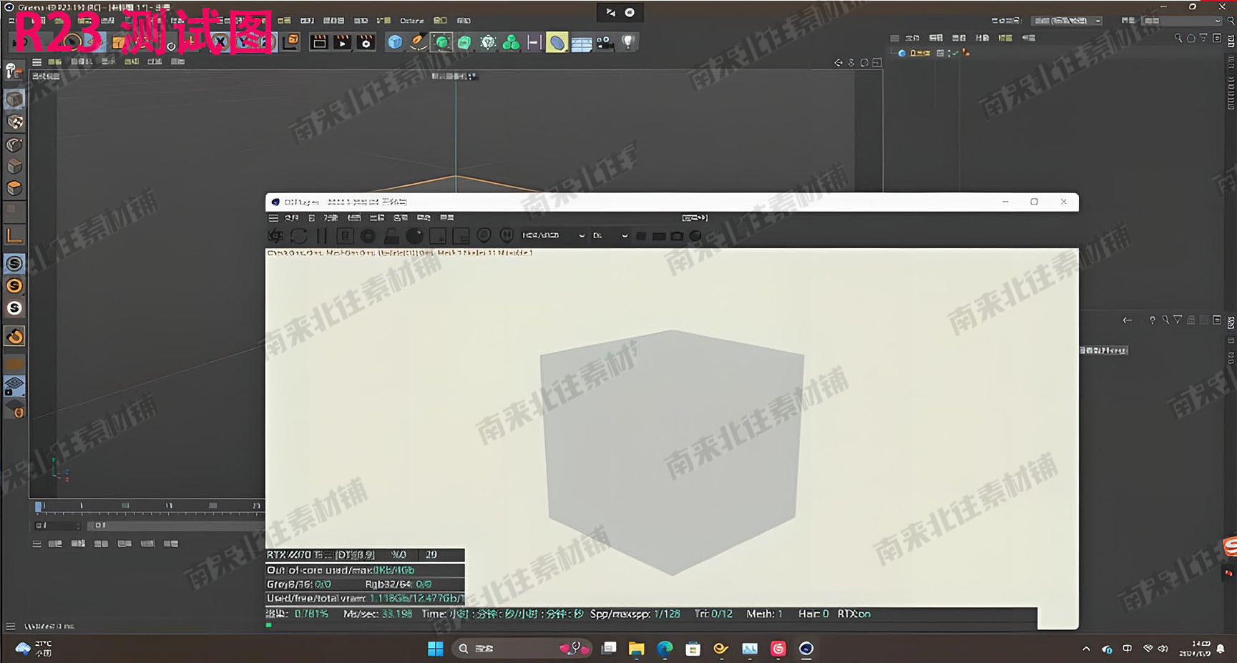Viewport: 1237px width, 663px height.
Task: Click second Live Viewer menu item
Action: [311, 217]
